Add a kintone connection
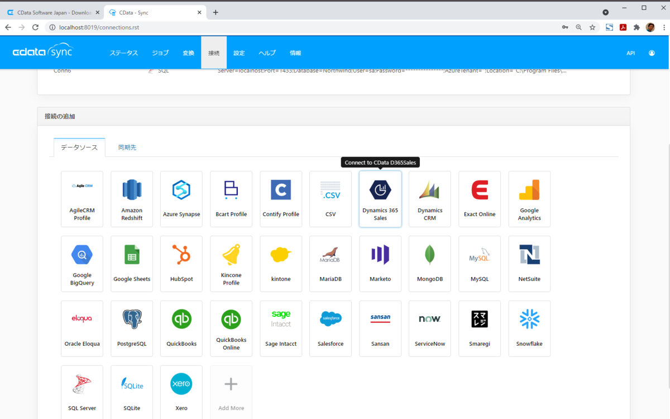 pos(281,264)
